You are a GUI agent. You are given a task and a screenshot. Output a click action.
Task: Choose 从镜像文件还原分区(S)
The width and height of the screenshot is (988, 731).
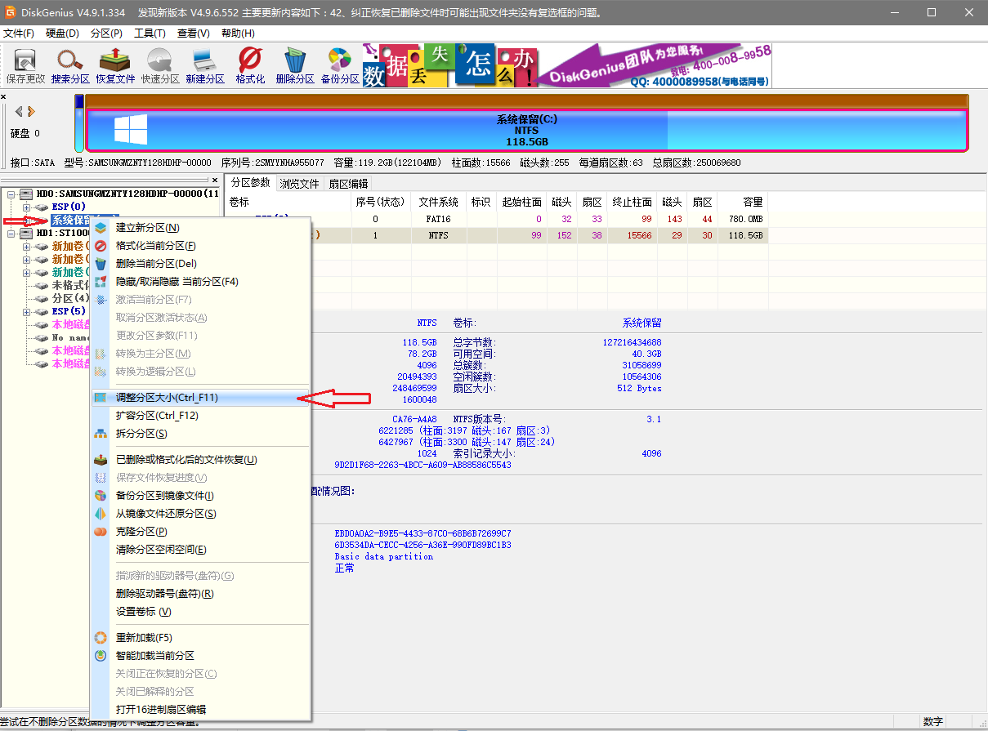(x=201, y=513)
